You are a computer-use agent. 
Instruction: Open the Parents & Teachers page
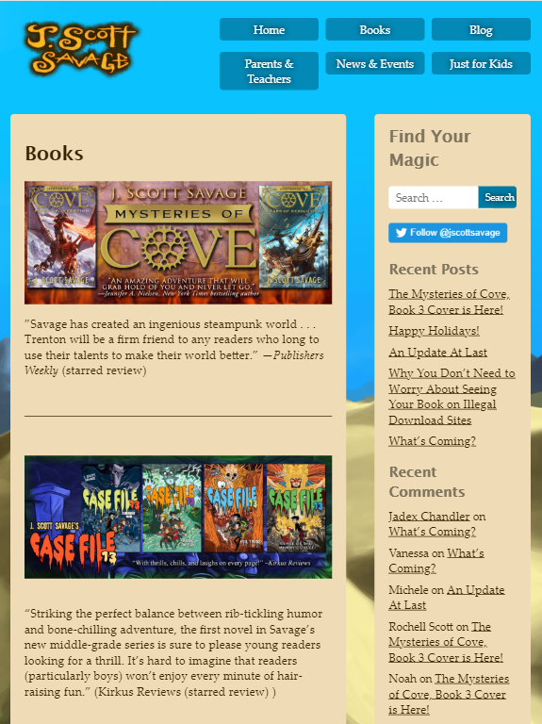coord(269,71)
